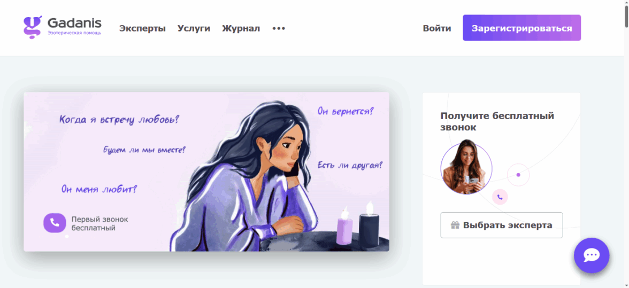
Task: Open the Эксперты menu item
Action: pos(142,28)
